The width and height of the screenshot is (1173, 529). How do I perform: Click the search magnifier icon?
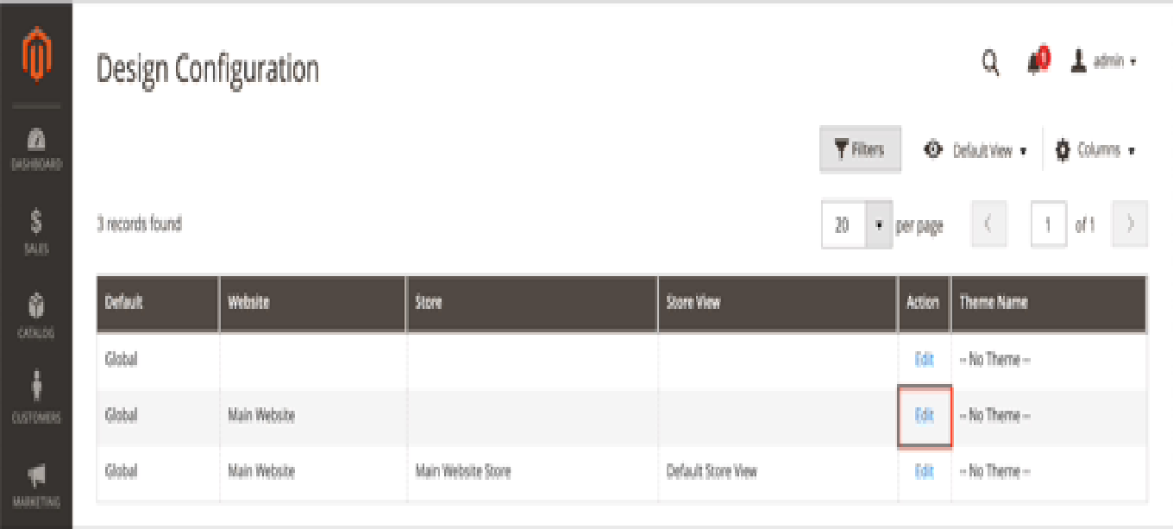991,62
